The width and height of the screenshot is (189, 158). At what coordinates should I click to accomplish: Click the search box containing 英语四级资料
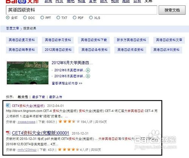(82, 10)
